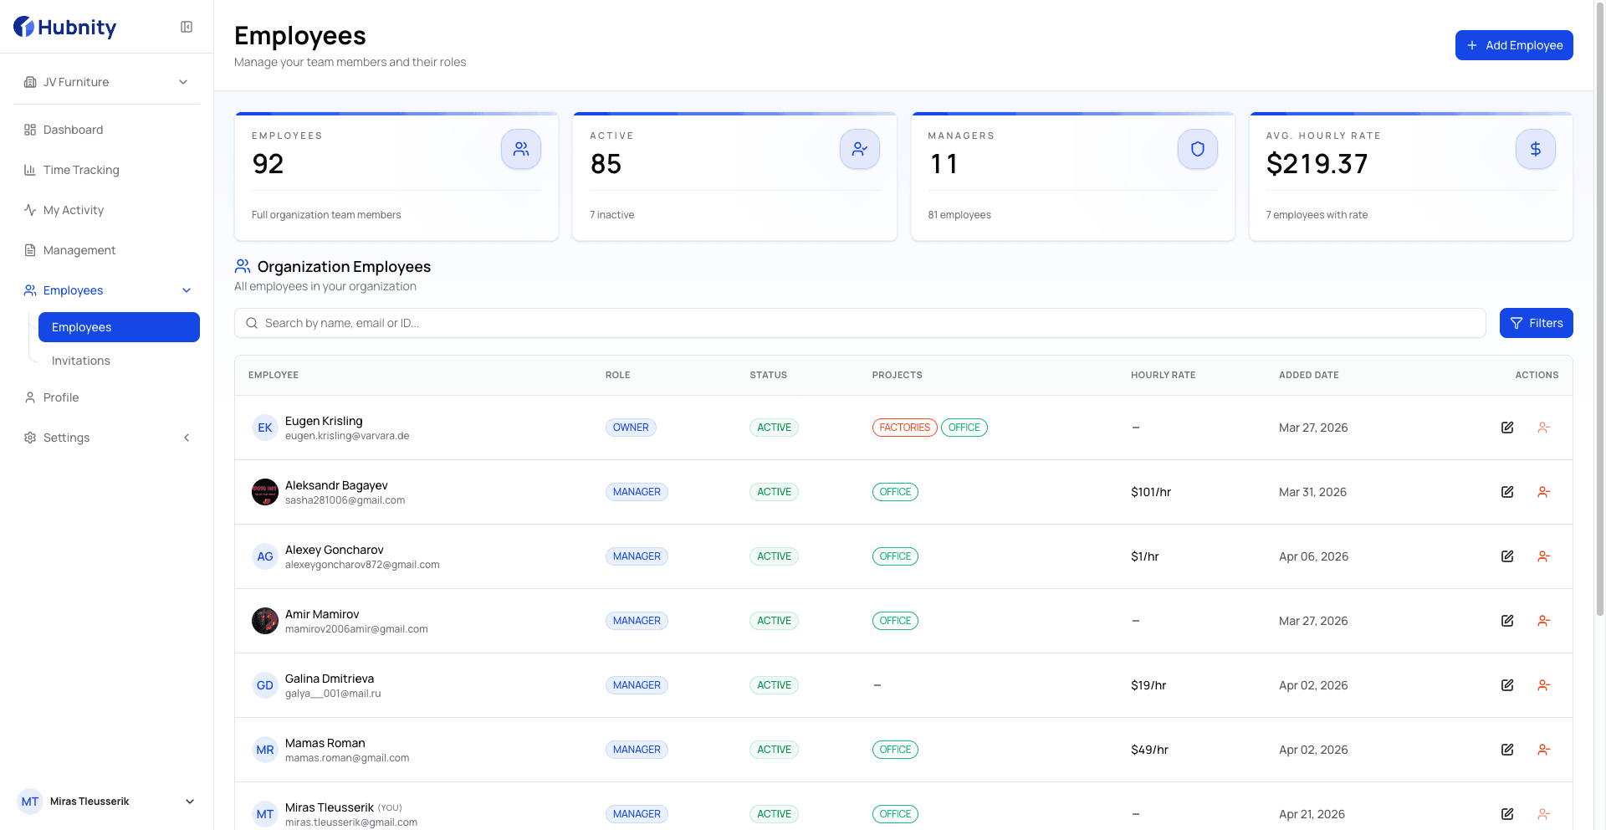Click the HOURLY RATE column header

click(1163, 375)
